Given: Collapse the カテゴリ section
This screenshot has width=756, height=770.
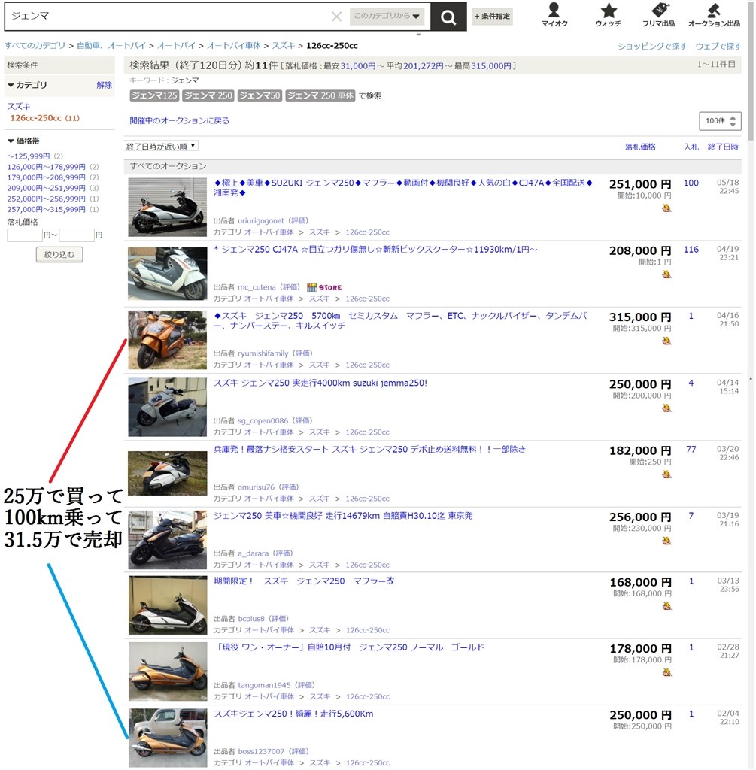Looking at the screenshot, I should [27, 85].
